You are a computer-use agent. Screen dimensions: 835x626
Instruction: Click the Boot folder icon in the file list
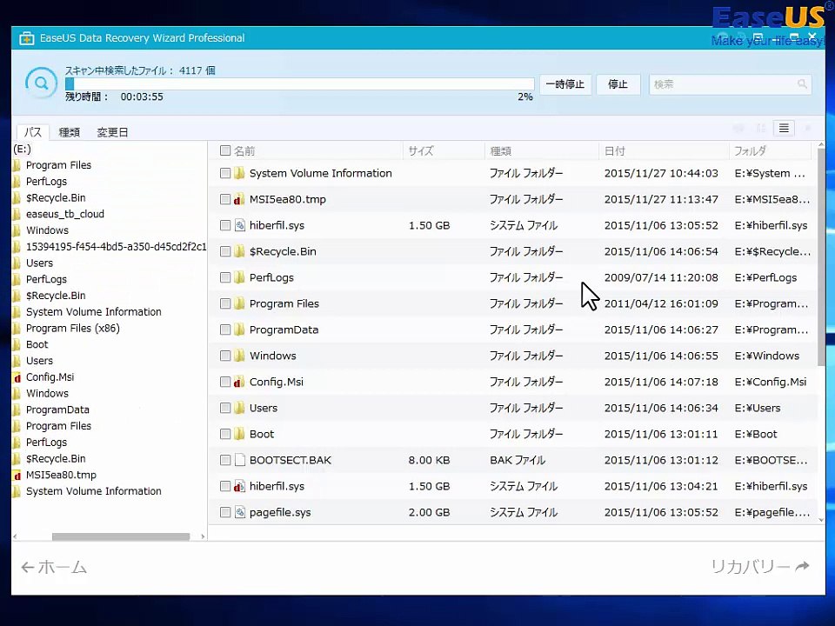click(240, 434)
